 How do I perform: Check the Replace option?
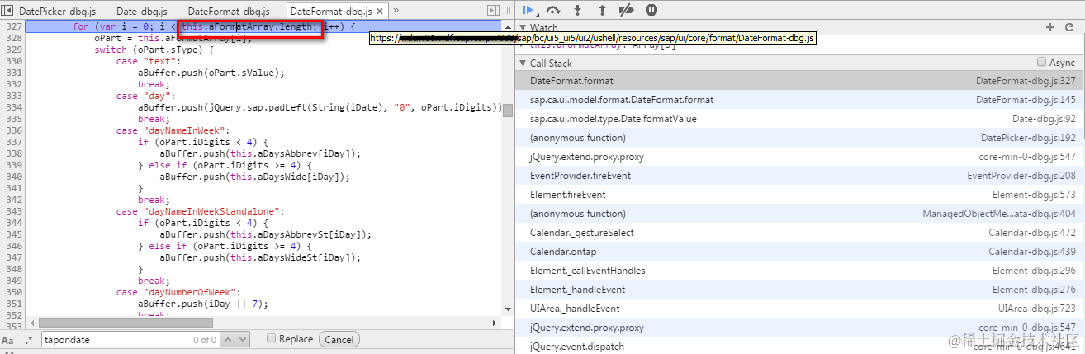272,338
